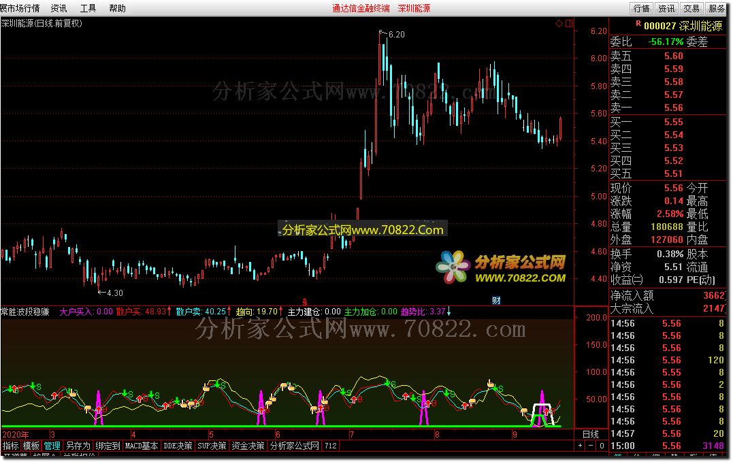Click the 深圳能源(日线.前复权) chart title
733x462 pixels.
(x=41, y=23)
